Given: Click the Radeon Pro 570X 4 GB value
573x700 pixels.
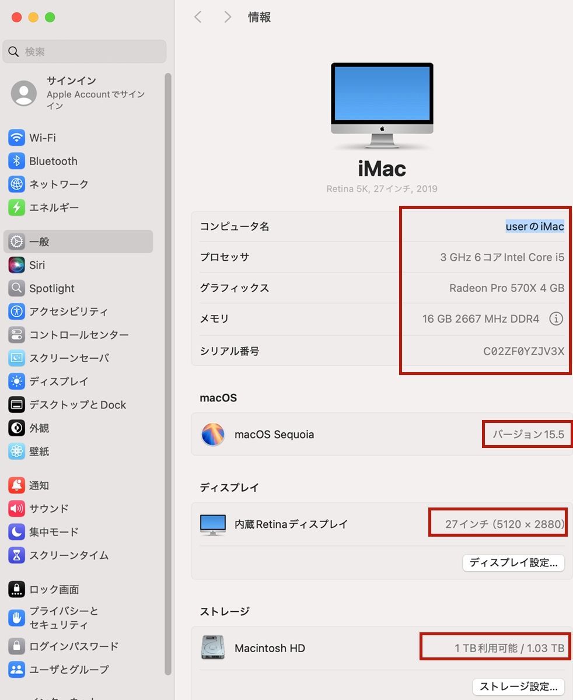Looking at the screenshot, I should tap(507, 288).
